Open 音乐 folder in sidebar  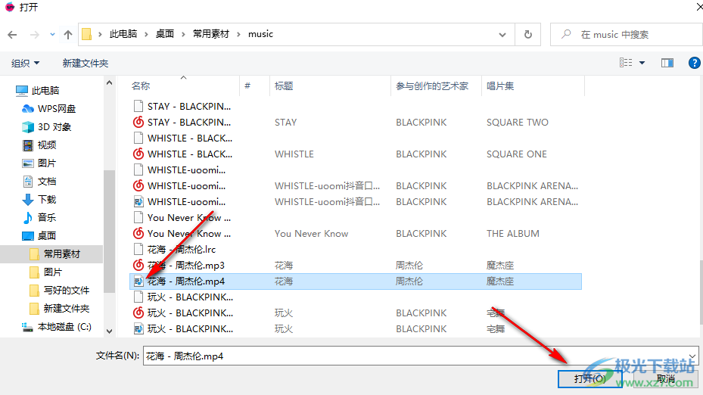click(39, 217)
